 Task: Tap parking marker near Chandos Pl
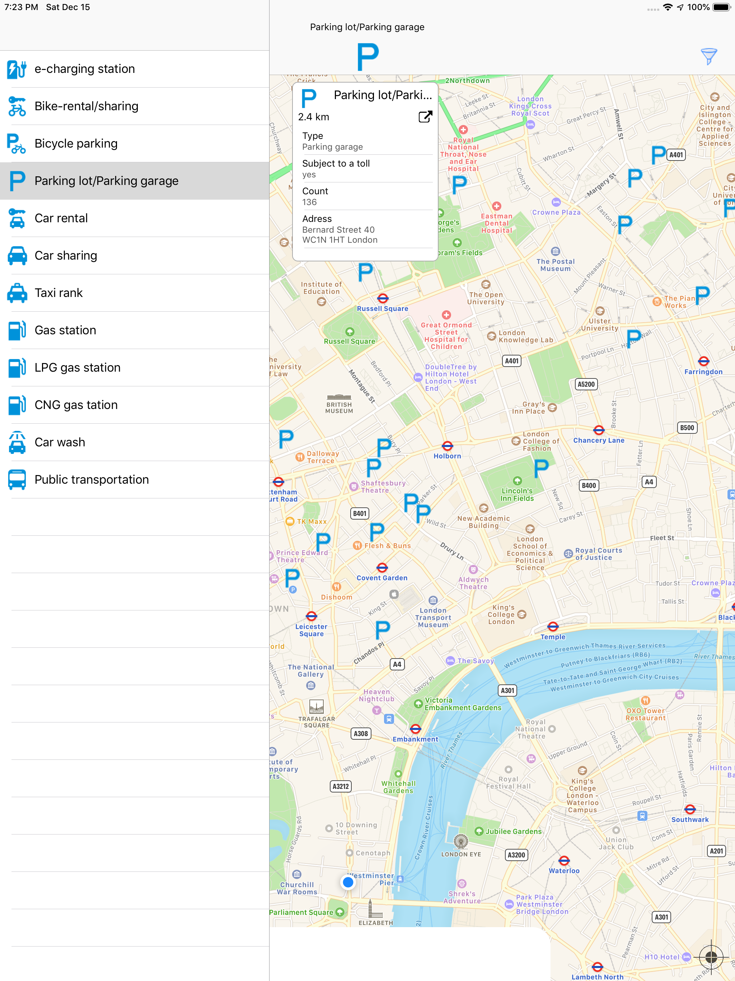[382, 630]
